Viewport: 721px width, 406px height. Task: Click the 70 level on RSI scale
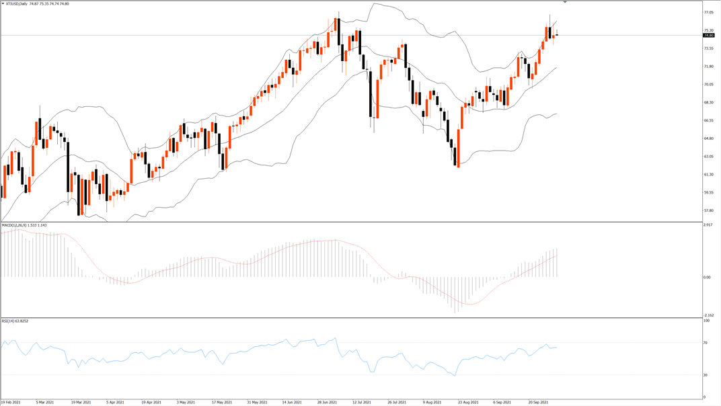click(706, 343)
